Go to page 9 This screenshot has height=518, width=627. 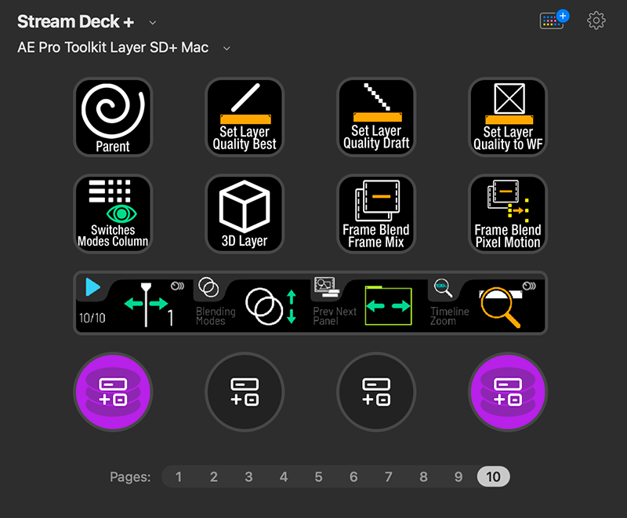[x=458, y=476]
